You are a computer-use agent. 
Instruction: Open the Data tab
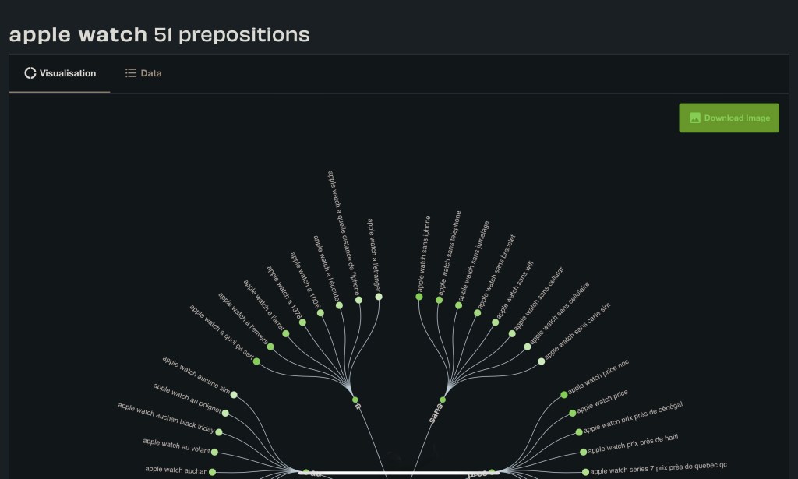pyautogui.click(x=143, y=73)
